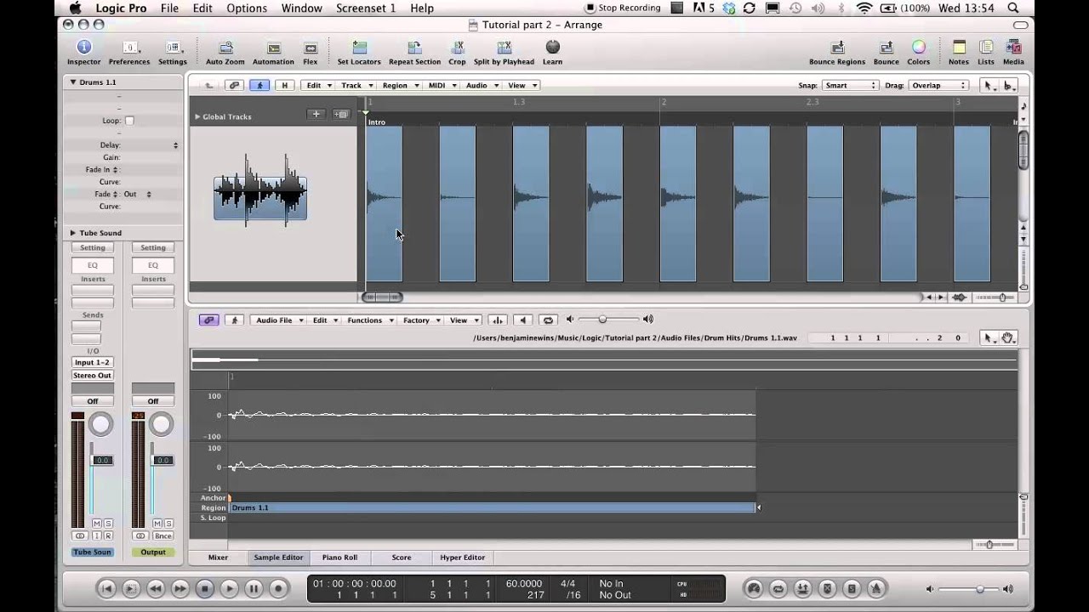Viewport: 1089px width, 612px height.
Task: Toggle the Sample Editor catch playhead button
Action: (x=234, y=320)
